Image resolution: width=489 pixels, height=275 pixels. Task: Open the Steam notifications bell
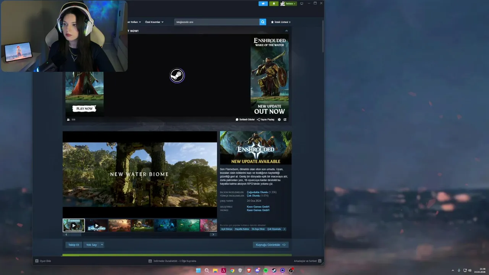(274, 3)
